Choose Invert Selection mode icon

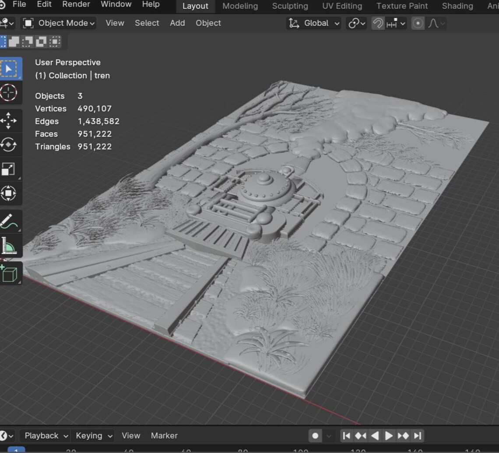pos(41,42)
